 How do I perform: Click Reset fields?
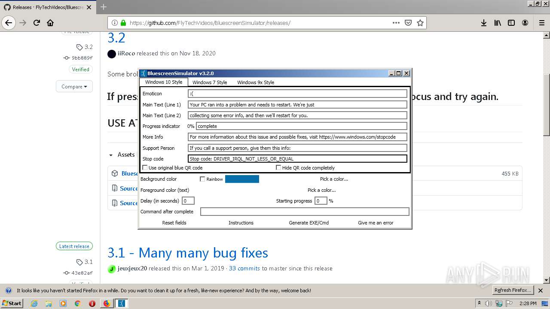[x=174, y=223]
